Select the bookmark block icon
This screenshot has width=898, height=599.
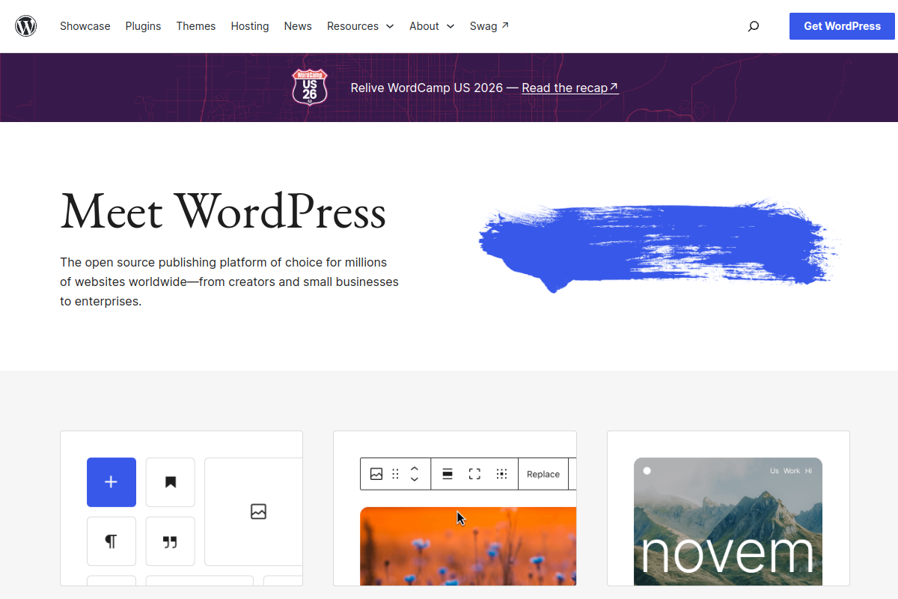[x=170, y=482]
